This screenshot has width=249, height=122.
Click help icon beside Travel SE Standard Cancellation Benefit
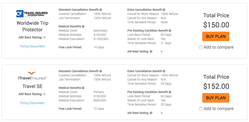(101, 71)
